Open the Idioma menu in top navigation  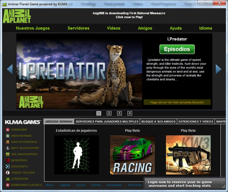(x=205, y=28)
